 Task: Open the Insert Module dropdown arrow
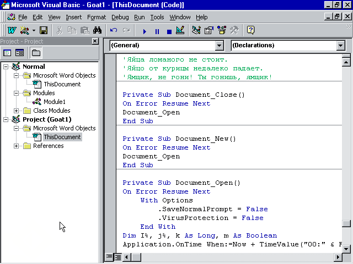click(34, 30)
